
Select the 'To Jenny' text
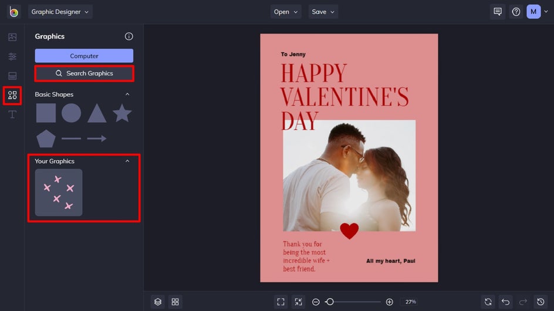[293, 54]
